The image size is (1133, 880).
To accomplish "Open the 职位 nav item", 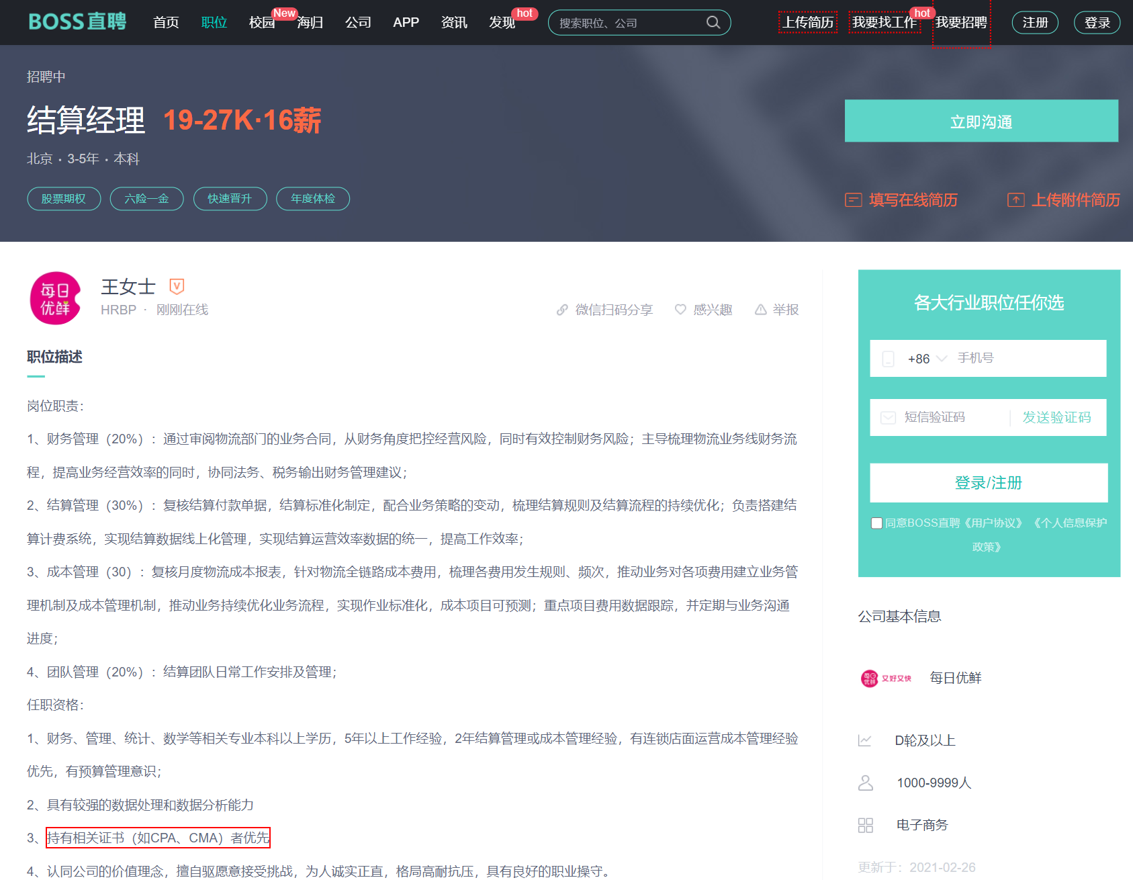I will click(214, 23).
